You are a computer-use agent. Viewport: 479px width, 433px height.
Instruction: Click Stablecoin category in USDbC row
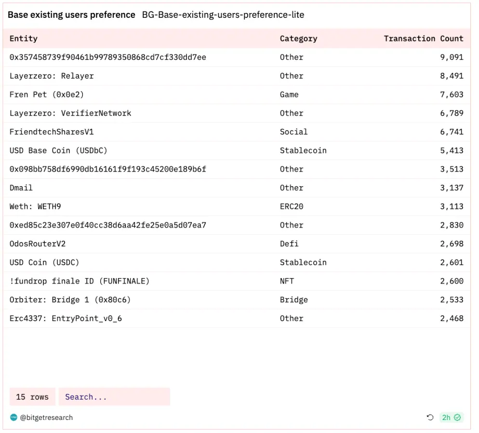[x=303, y=150]
